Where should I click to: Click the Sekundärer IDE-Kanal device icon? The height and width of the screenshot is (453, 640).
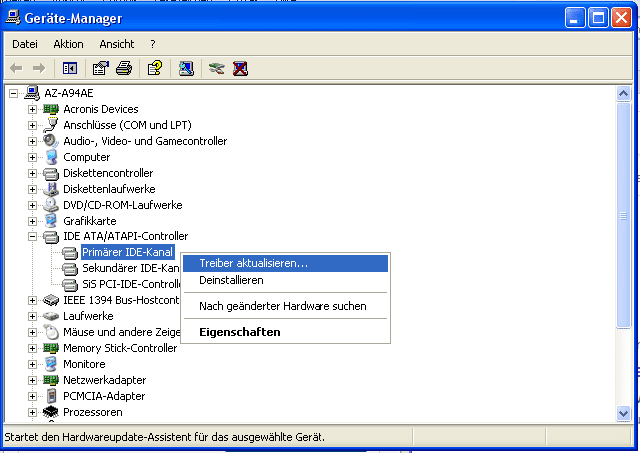pyautogui.click(x=70, y=268)
